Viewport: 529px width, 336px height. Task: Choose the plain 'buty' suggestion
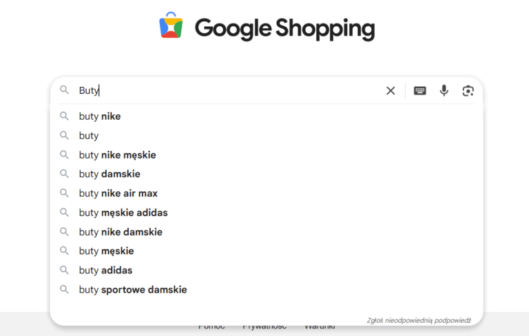pos(89,136)
